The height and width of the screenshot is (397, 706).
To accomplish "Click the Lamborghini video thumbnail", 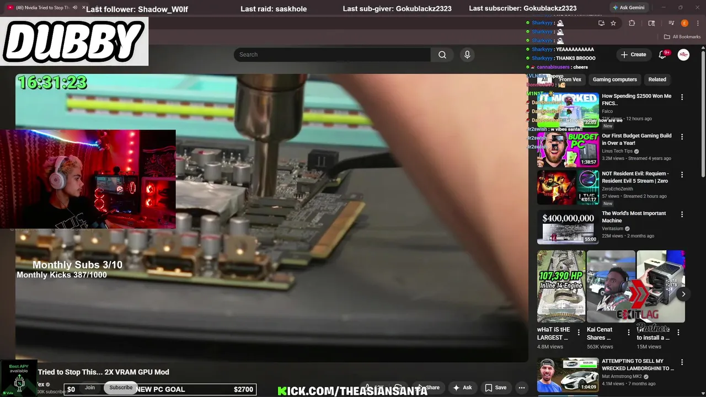I will point(568,375).
